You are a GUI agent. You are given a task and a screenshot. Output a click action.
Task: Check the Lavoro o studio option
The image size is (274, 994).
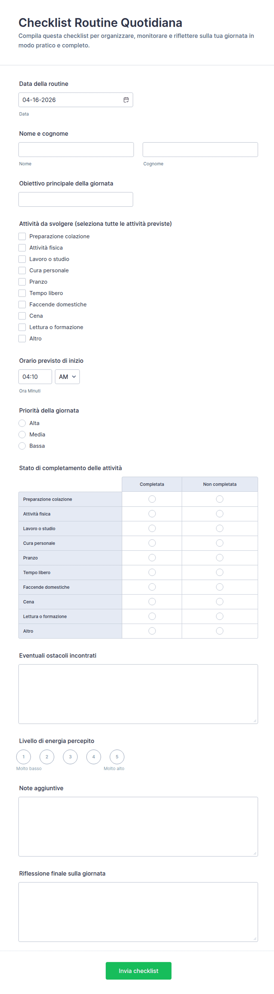tap(22, 259)
